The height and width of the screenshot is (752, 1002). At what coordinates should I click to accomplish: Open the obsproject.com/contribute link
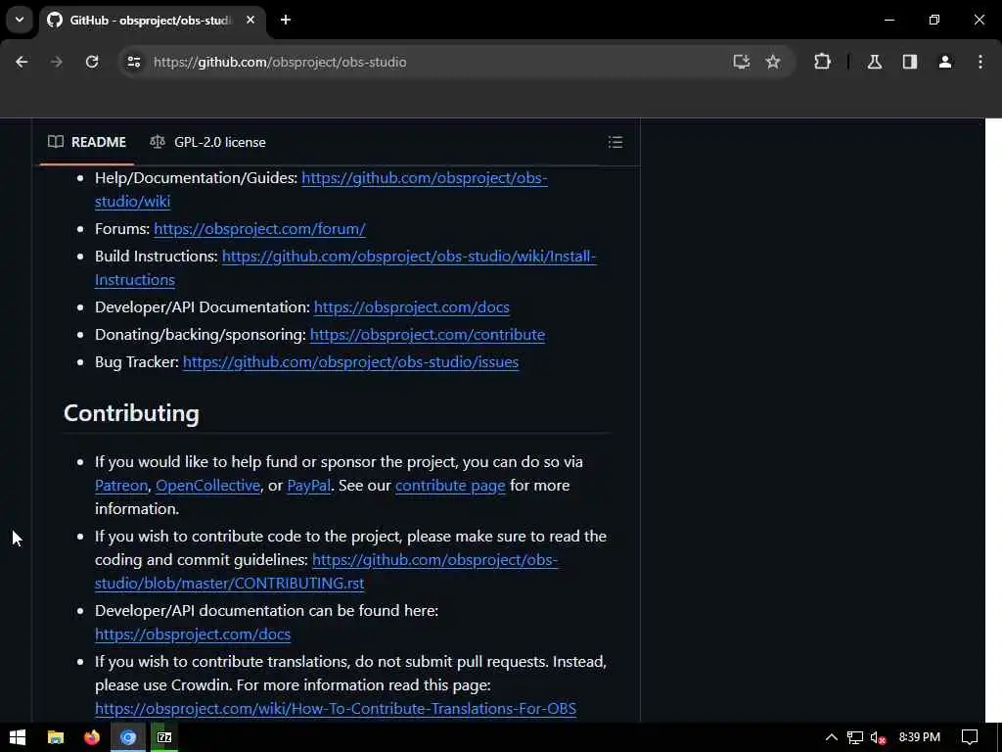tap(428, 335)
